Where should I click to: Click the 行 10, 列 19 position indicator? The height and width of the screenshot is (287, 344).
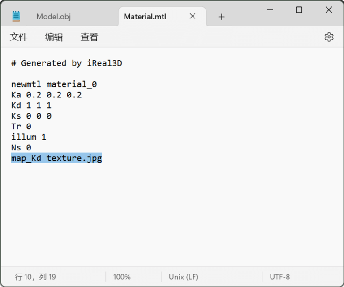(35, 277)
